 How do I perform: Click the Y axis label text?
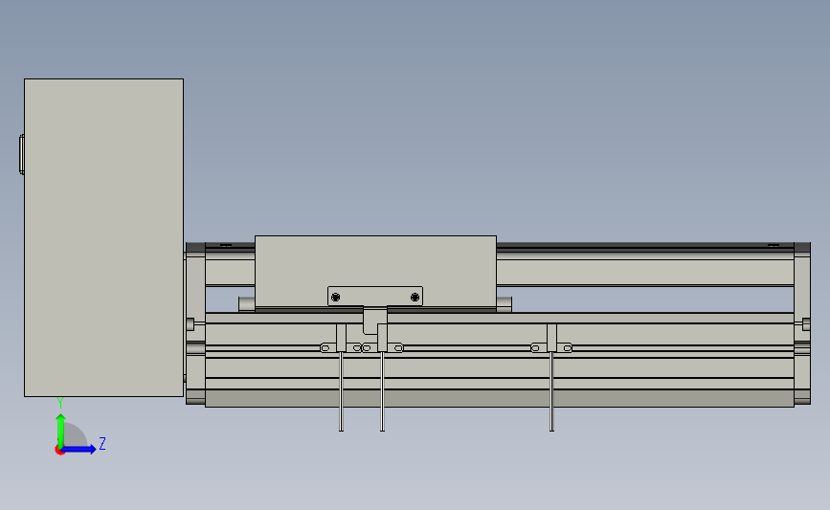click(60, 404)
